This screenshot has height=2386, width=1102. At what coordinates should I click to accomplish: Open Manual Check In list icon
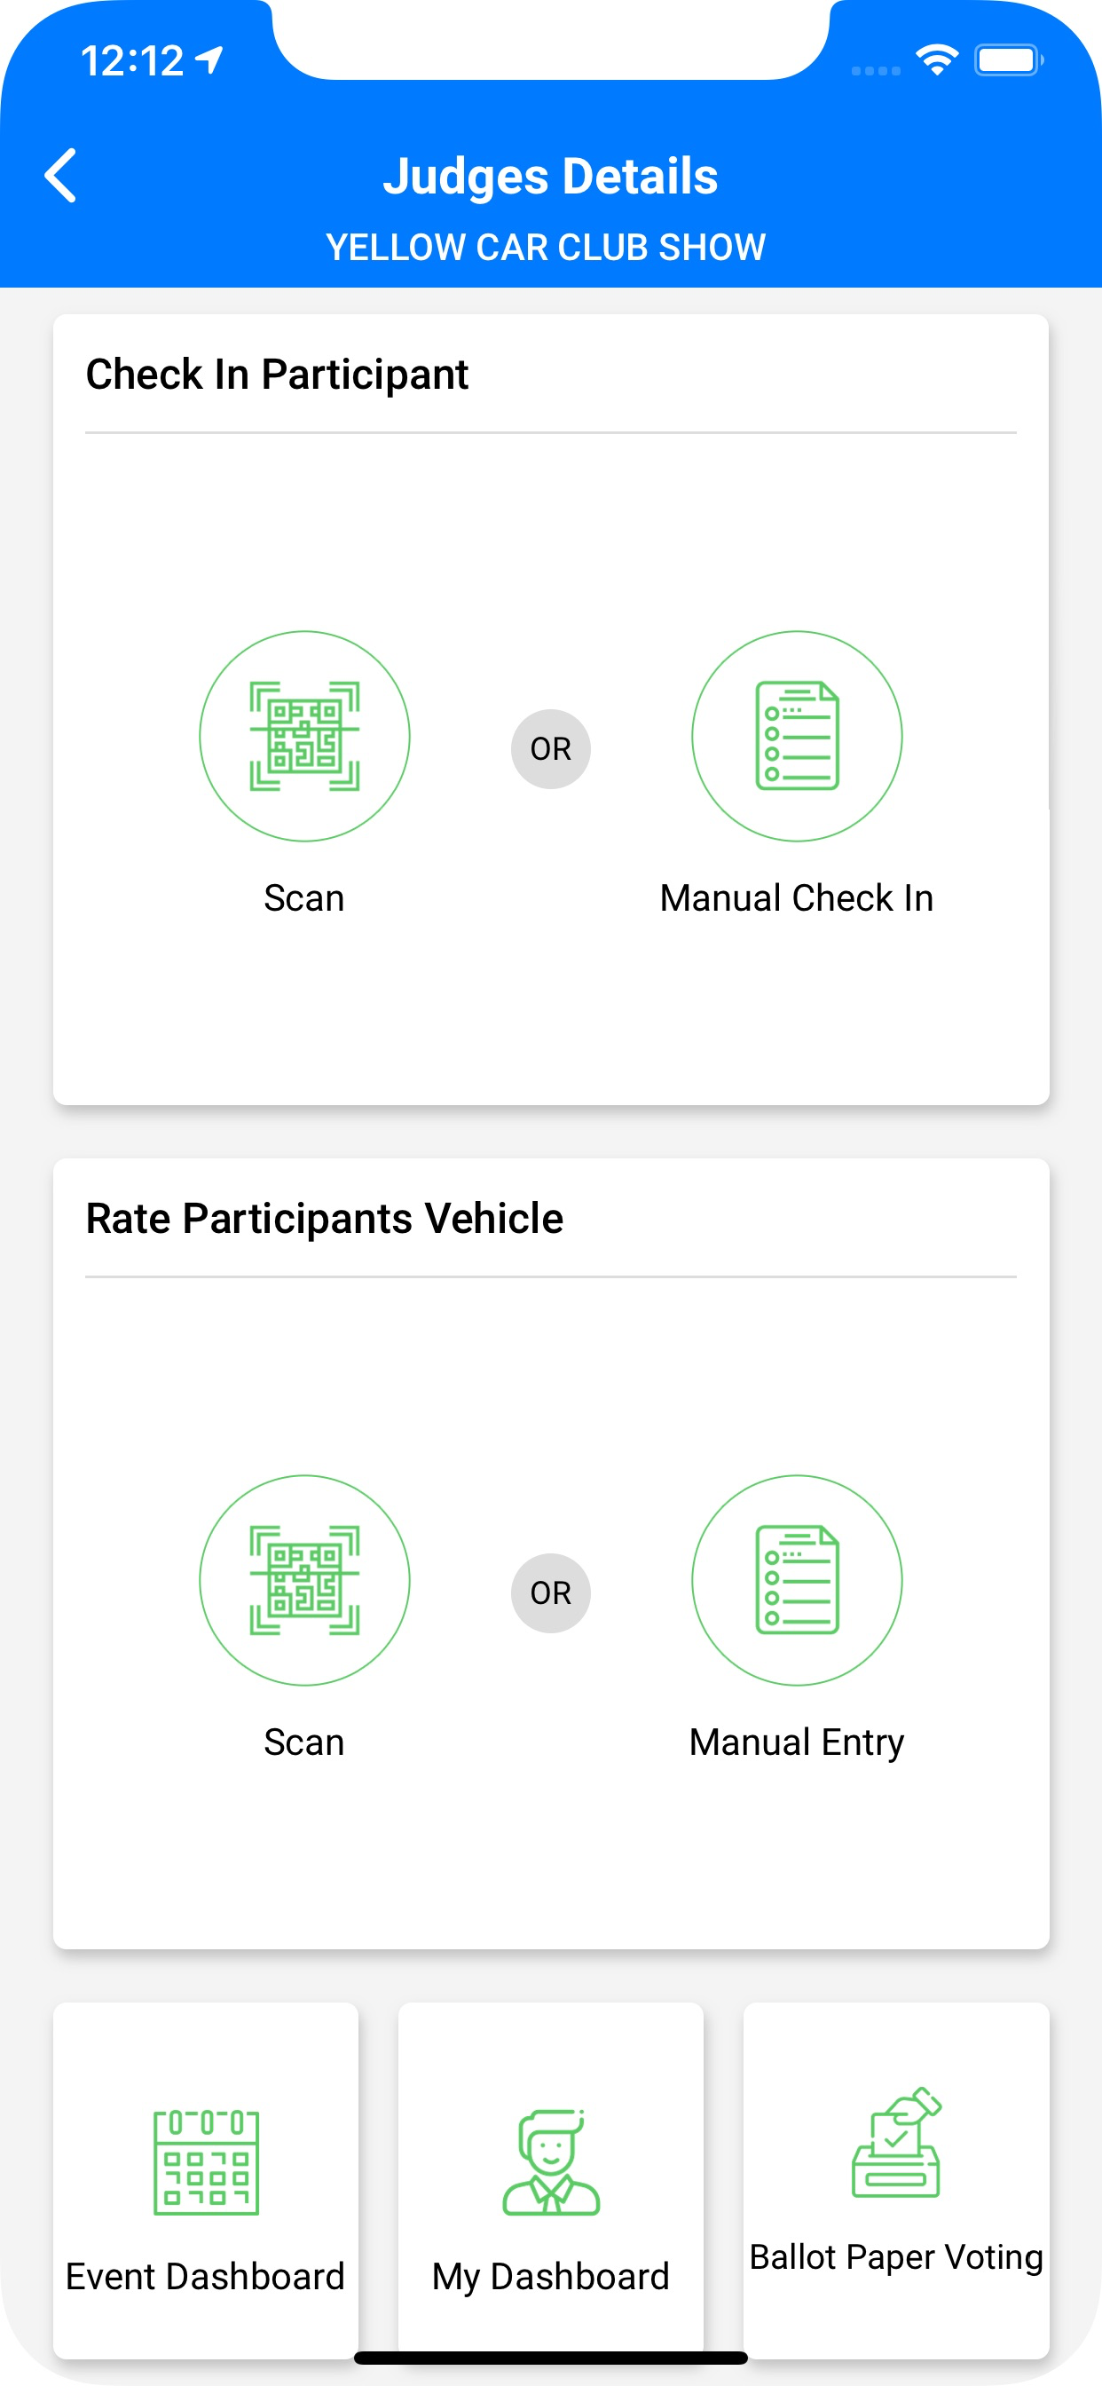pos(798,737)
